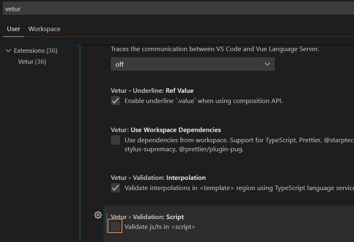Click the 'Vetur: Use Workspace Dependencies' heading

[x=166, y=130]
